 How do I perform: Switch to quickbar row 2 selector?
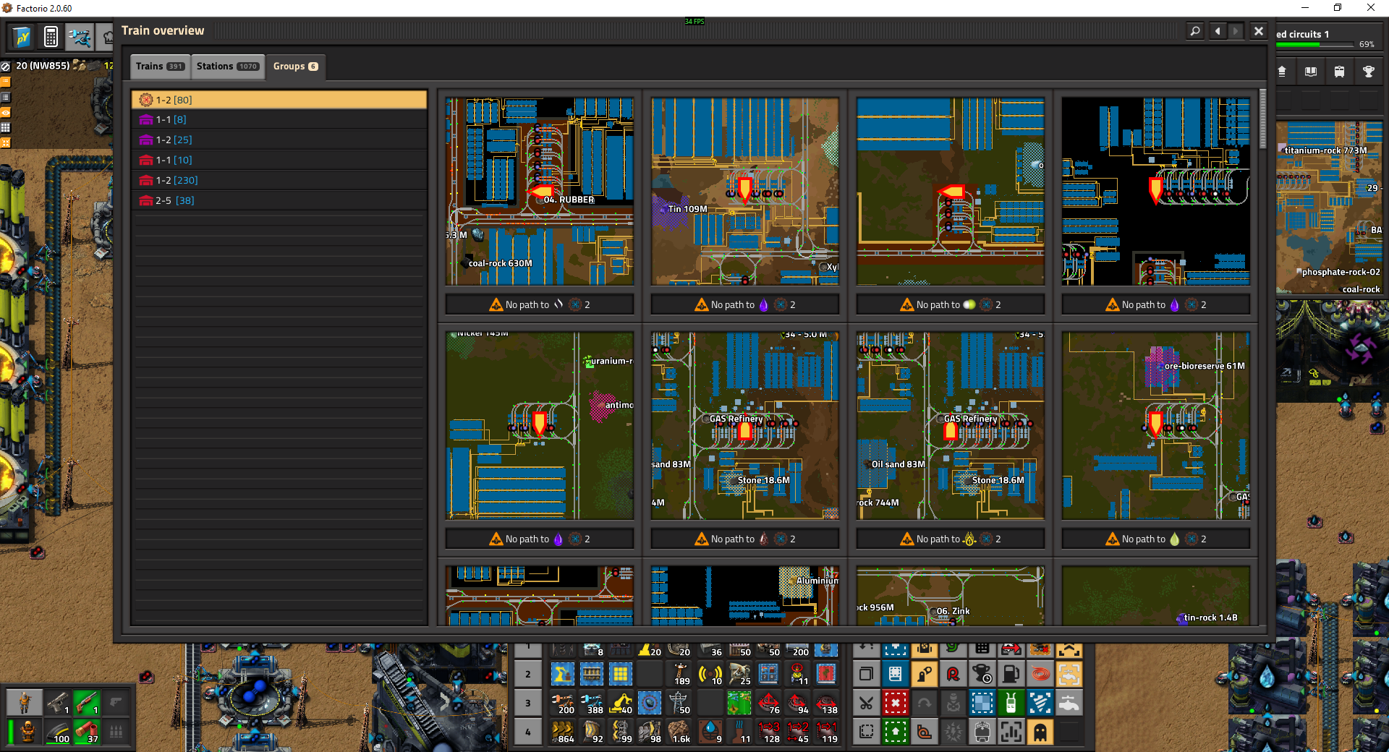(x=528, y=674)
